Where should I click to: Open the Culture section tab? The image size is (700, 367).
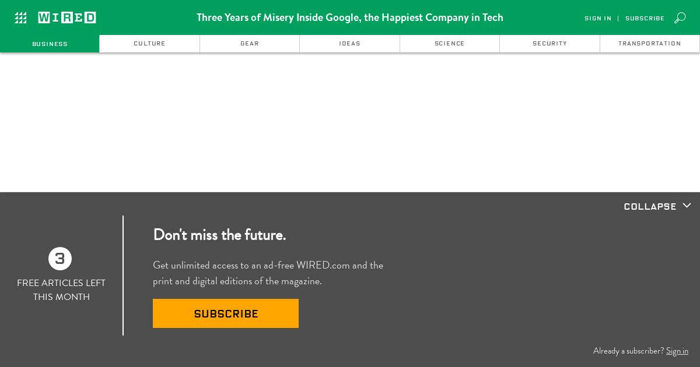(149, 44)
